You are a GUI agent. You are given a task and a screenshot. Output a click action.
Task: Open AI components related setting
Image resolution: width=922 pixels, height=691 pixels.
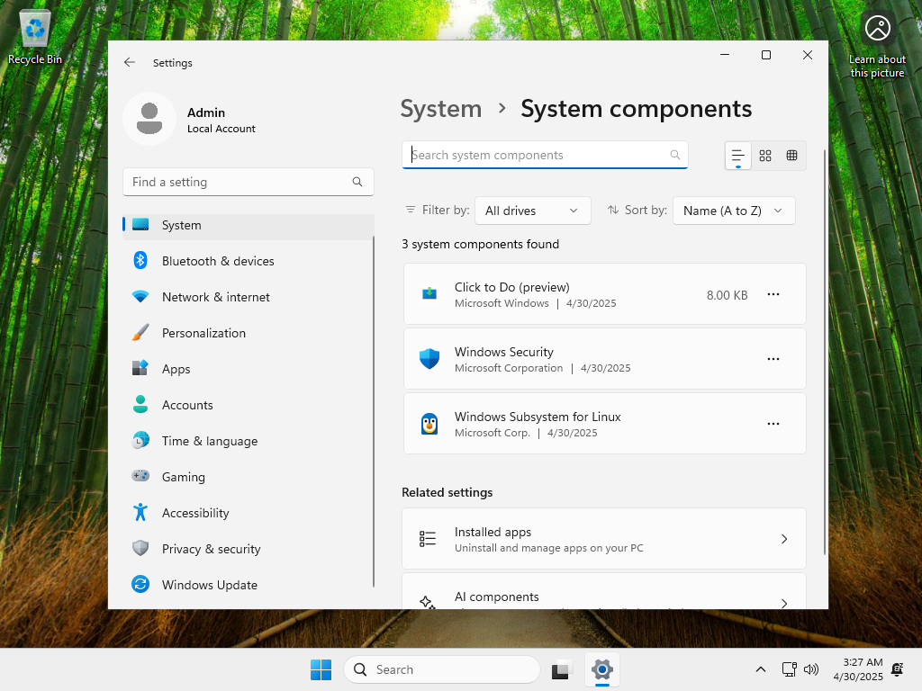coord(604,598)
